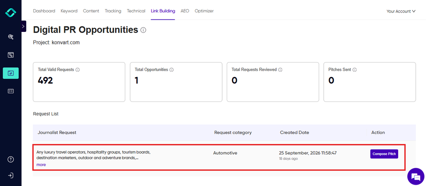Click the Journalist Request column header

pos(57,133)
